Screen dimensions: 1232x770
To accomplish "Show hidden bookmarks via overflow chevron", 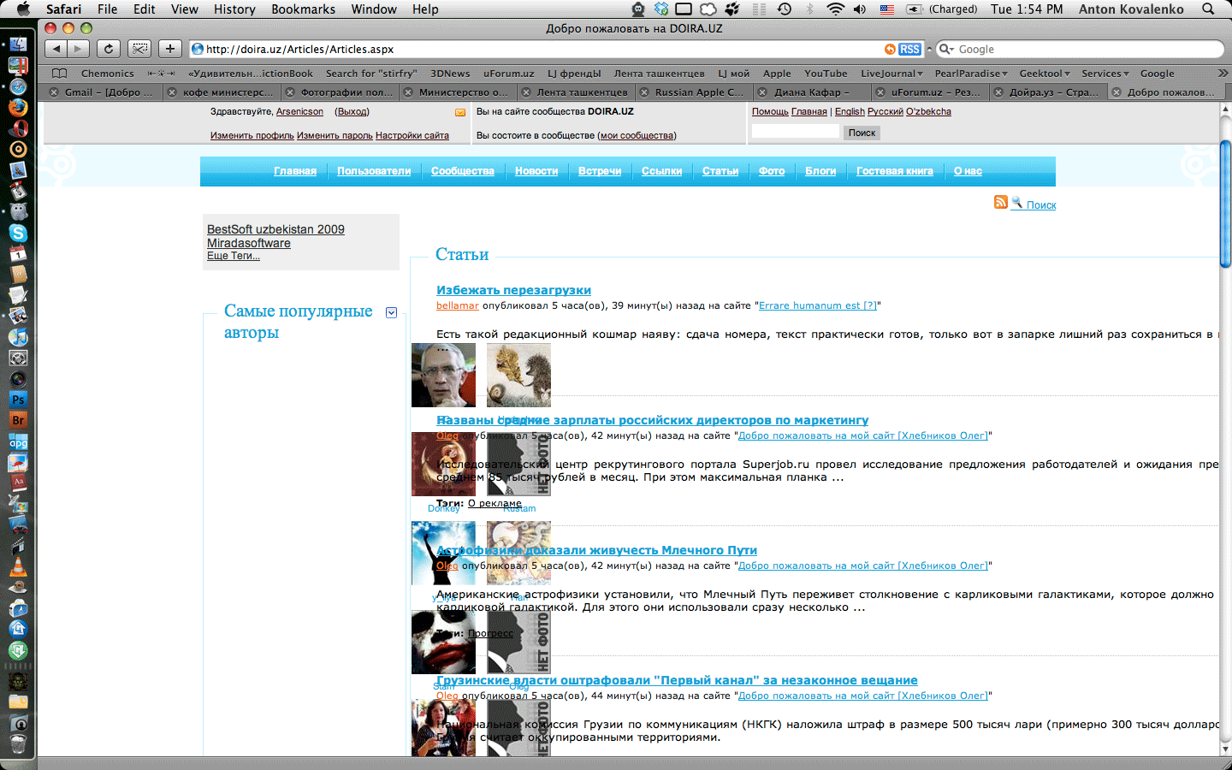I will tap(1223, 74).
